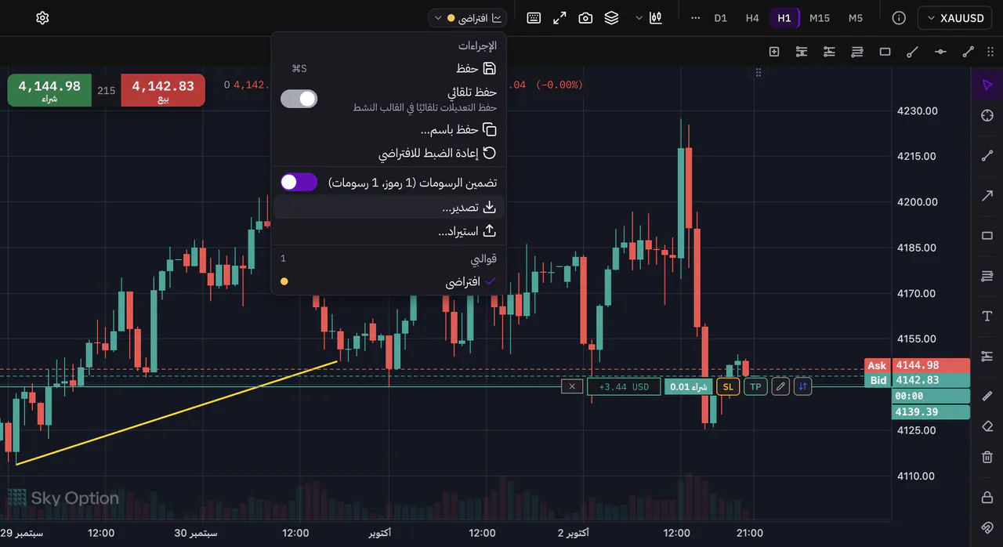
Task: Toggle the حفظ تلقائي auto-save switch
Action: pos(299,99)
